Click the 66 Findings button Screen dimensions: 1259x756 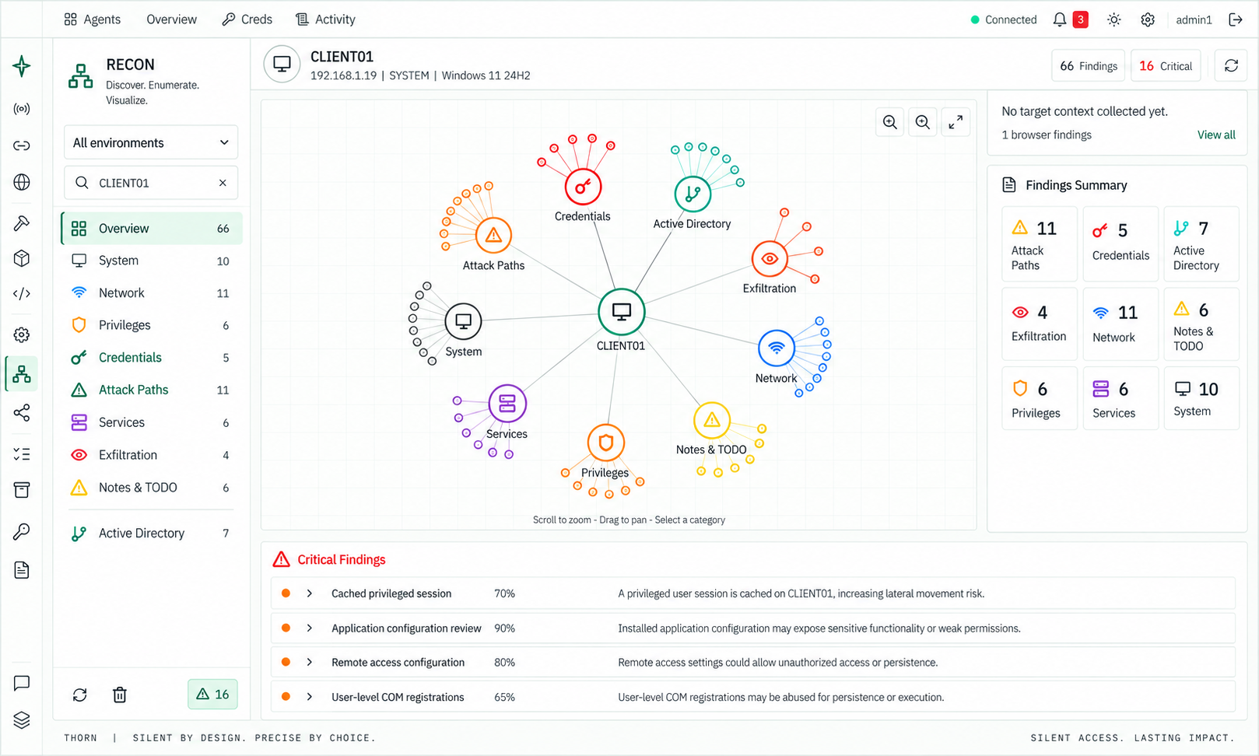(x=1089, y=66)
